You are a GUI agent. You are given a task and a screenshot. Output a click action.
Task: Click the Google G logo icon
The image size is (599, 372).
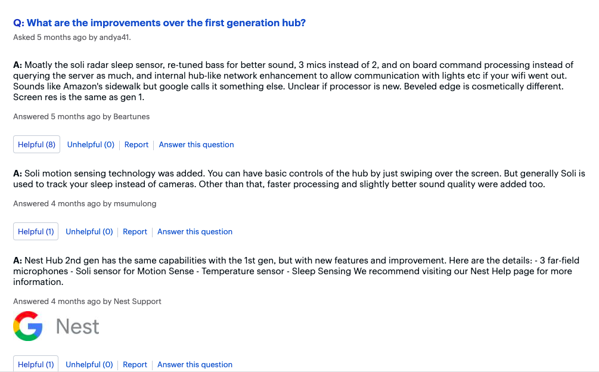(28, 325)
